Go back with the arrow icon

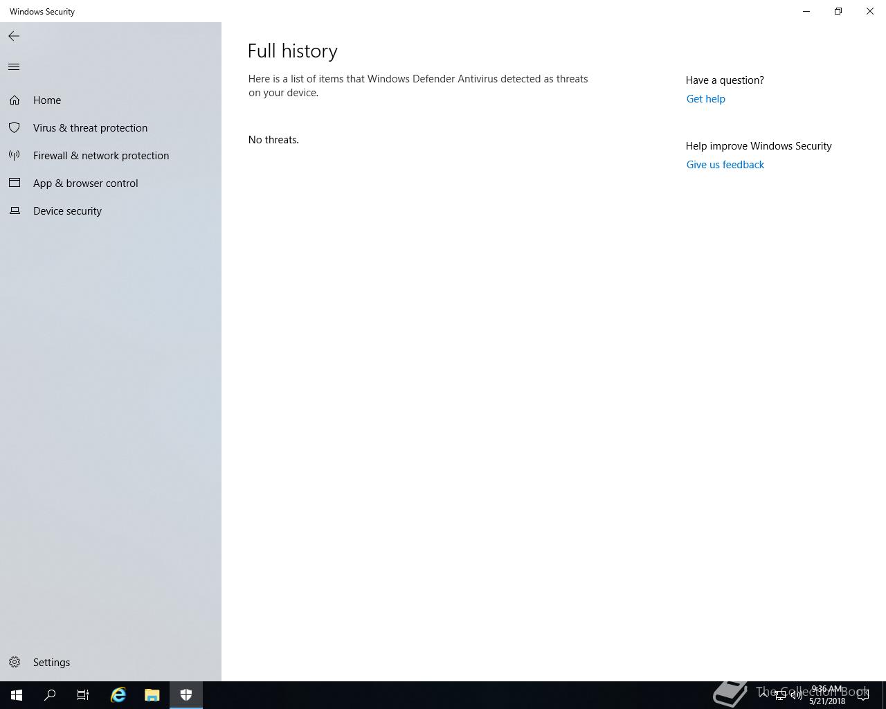[14, 36]
